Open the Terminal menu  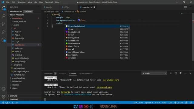(x=49, y=2)
